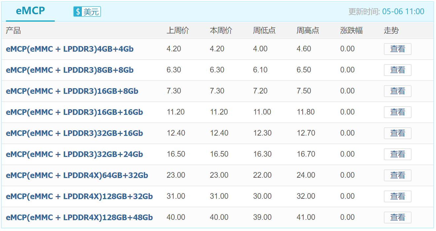Image resolution: width=436 pixels, height=231 pixels.
Task: Toggle the 美元 currency button
Action: click(87, 12)
